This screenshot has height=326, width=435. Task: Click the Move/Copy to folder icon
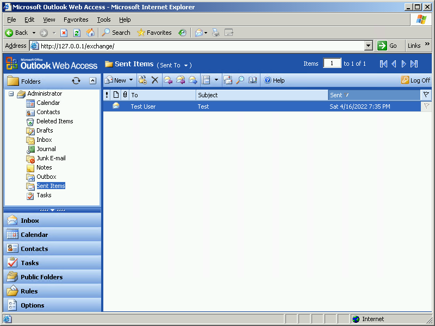pos(142,80)
